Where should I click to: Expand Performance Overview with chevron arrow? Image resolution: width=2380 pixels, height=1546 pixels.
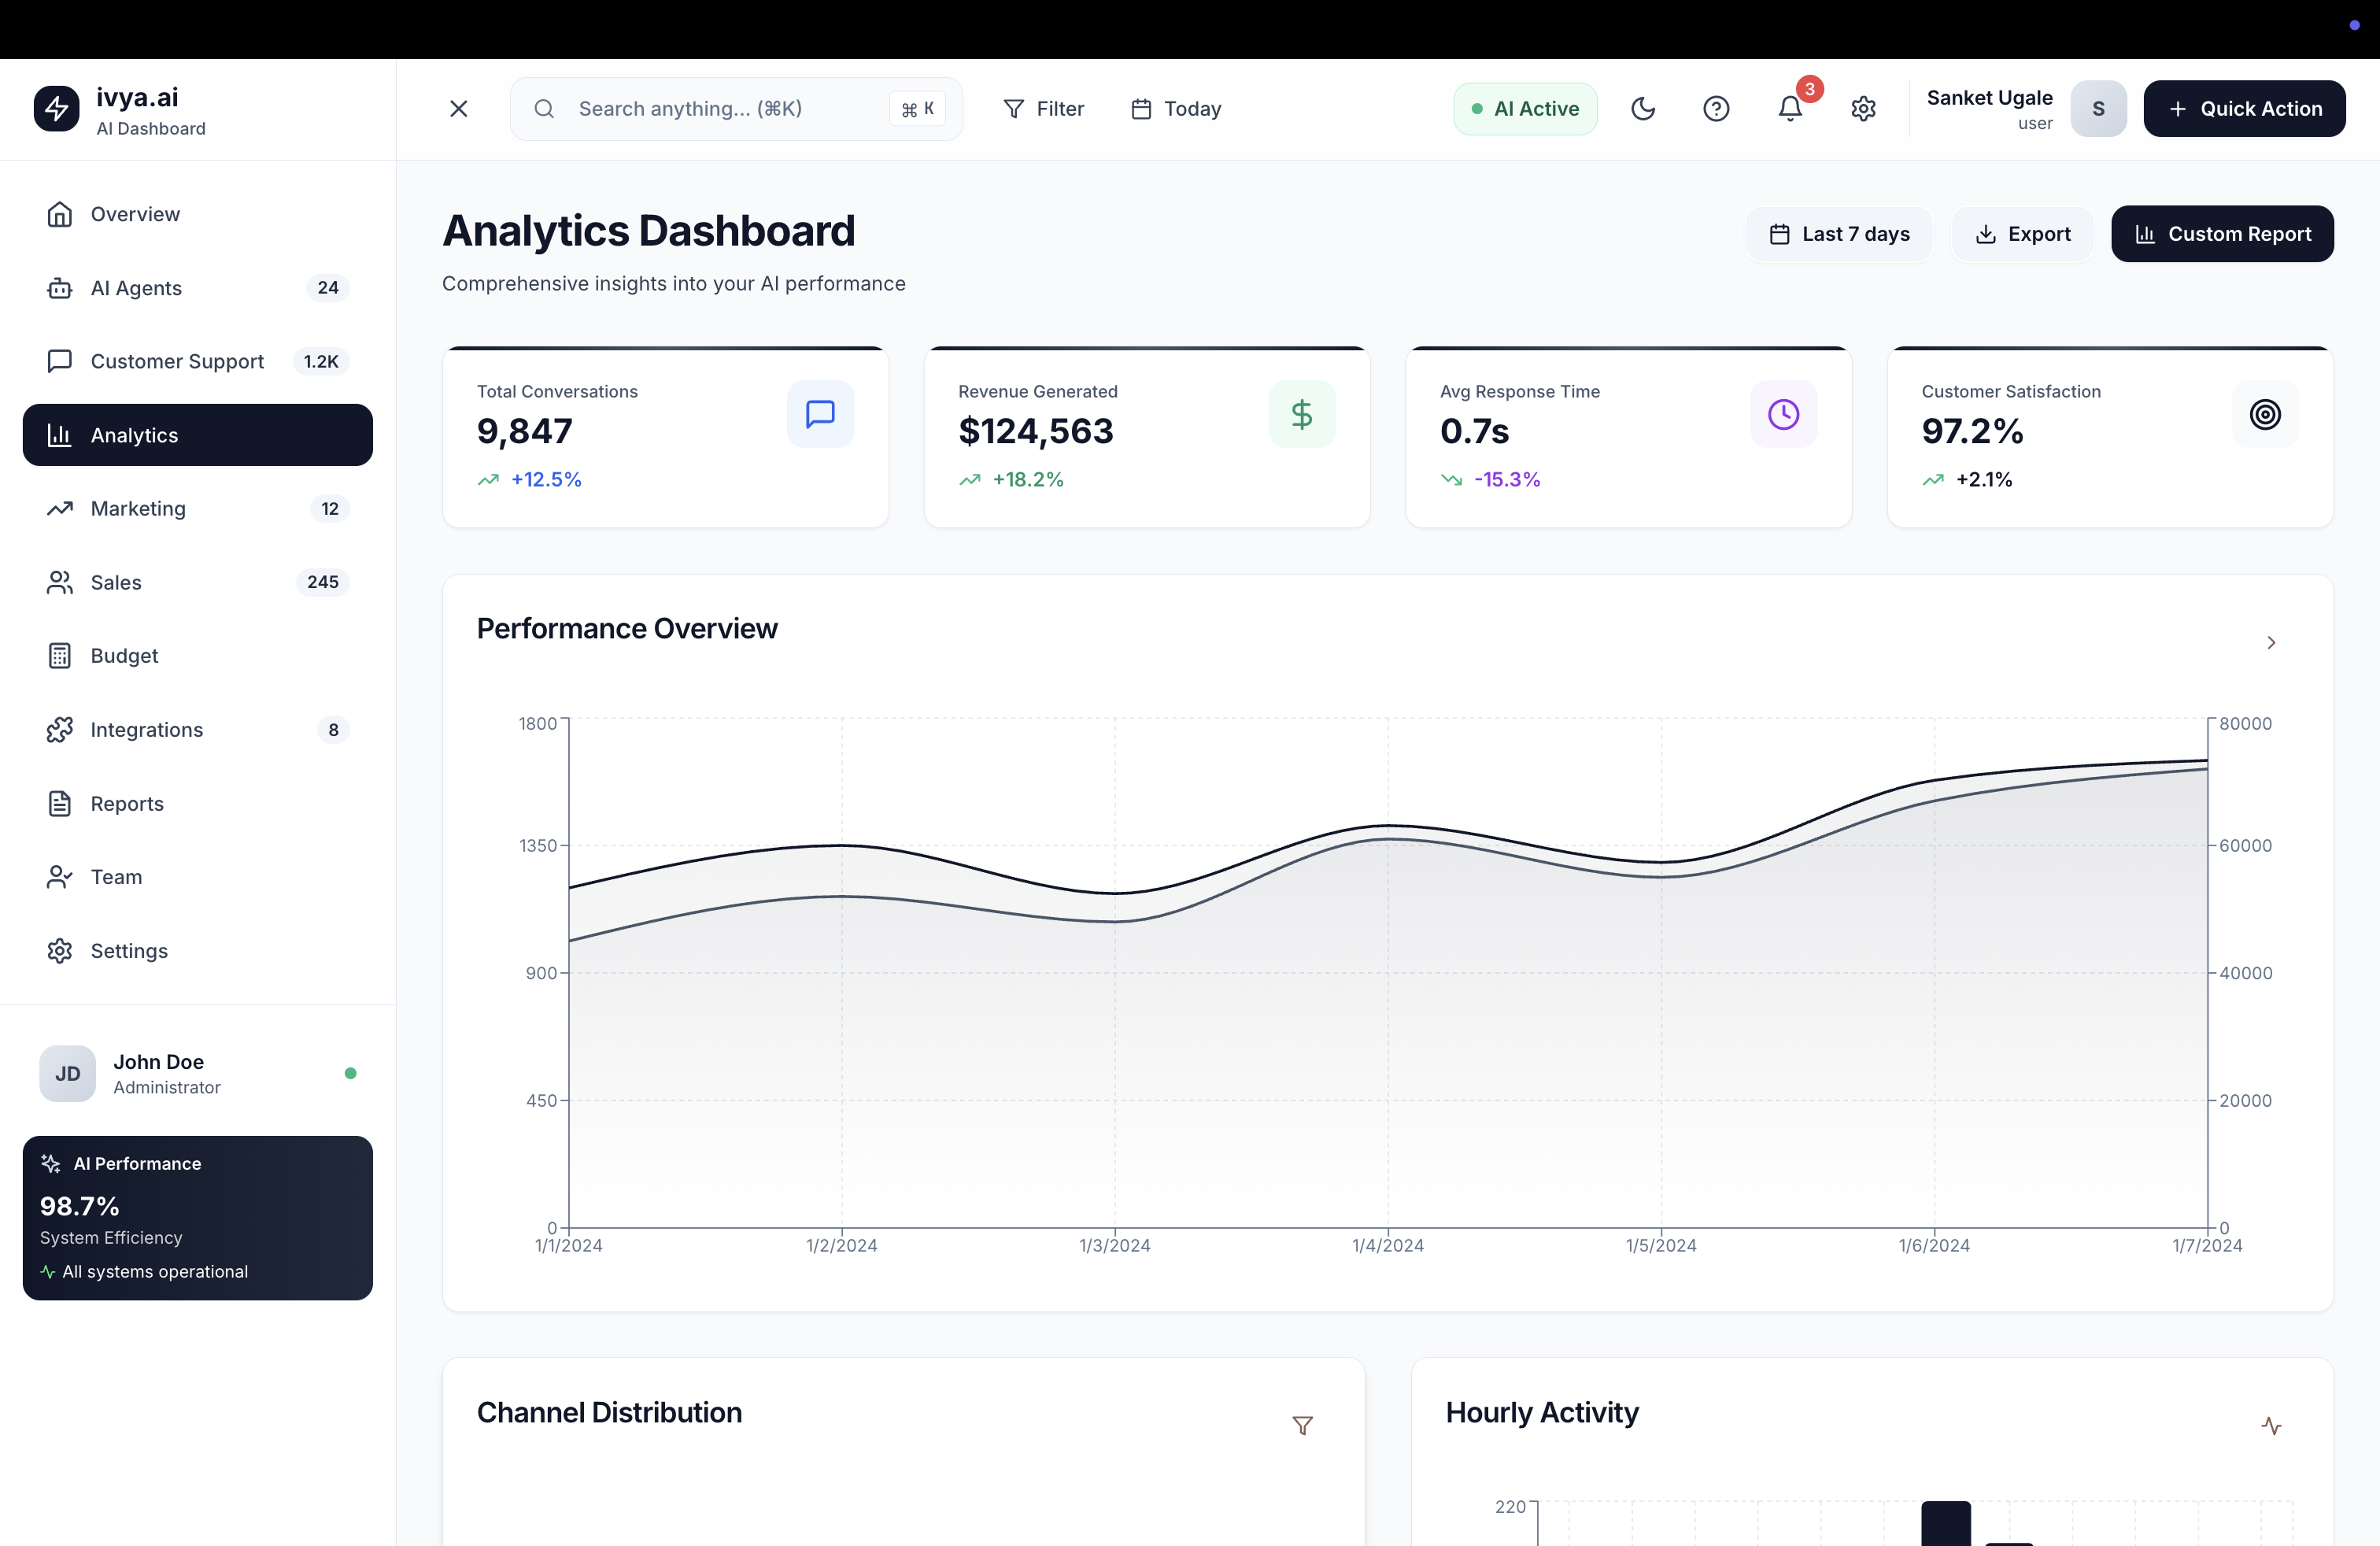(x=2271, y=643)
